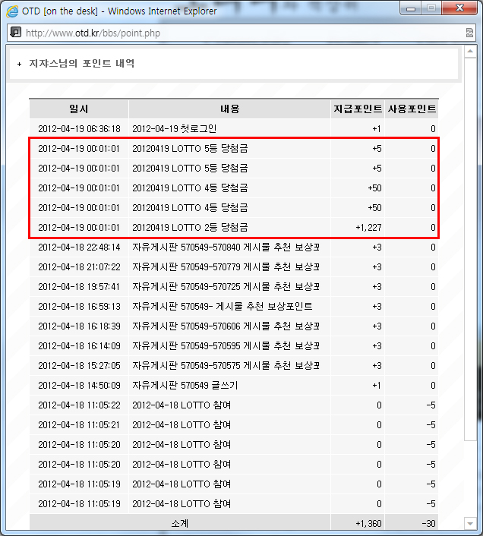The image size is (483, 536).
Task: Click the '사용포인트' column header
Action: (x=412, y=109)
